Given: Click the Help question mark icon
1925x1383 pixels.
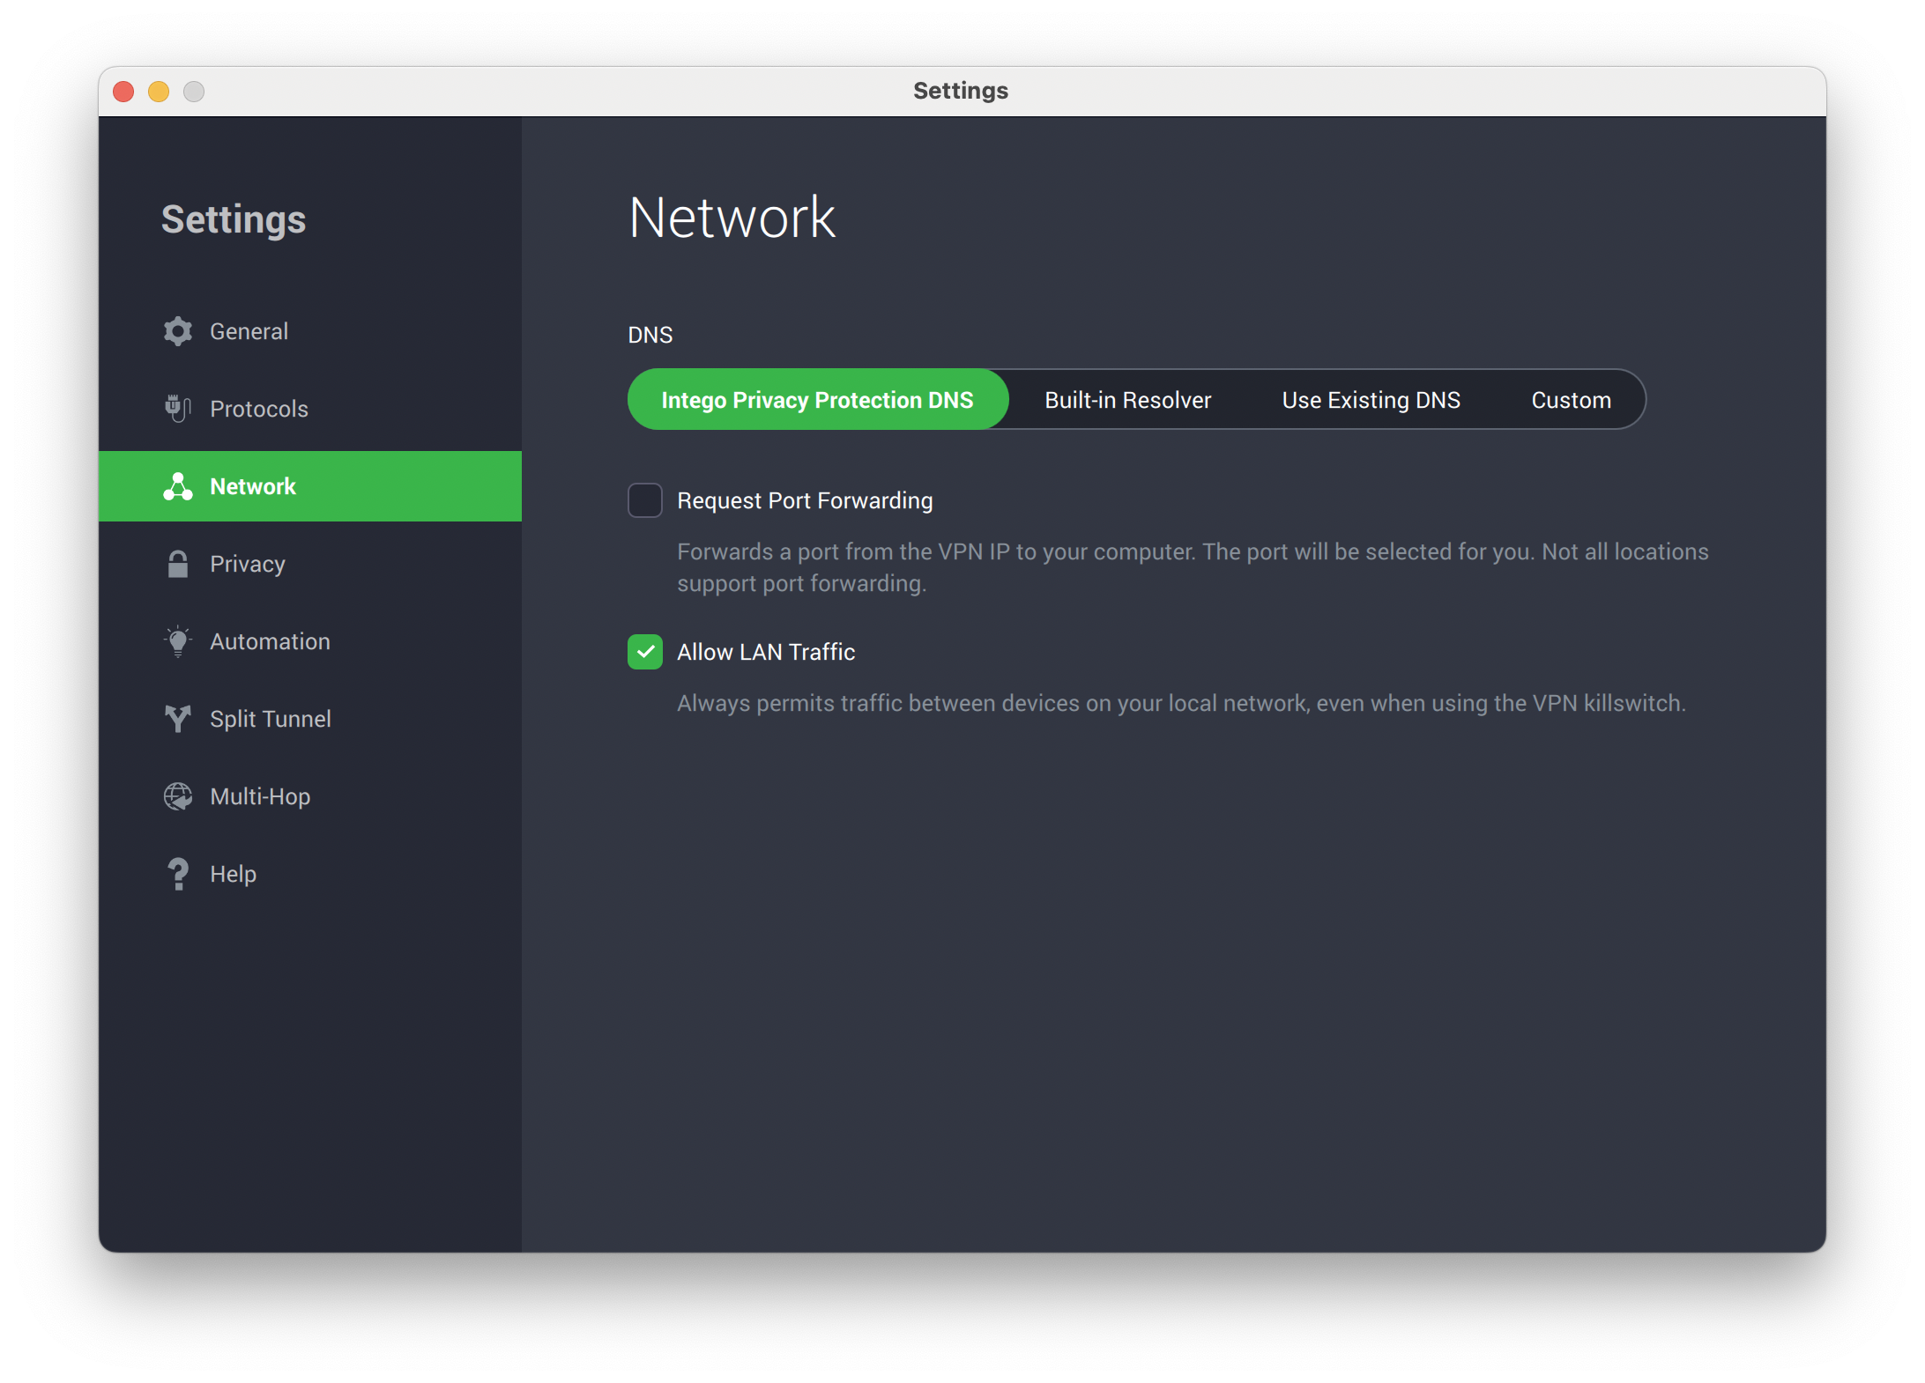Looking at the screenshot, I should (178, 874).
